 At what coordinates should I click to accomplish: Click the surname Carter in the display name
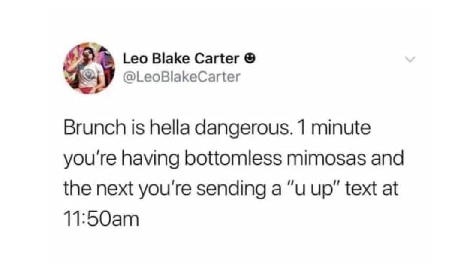pyautogui.click(x=217, y=59)
